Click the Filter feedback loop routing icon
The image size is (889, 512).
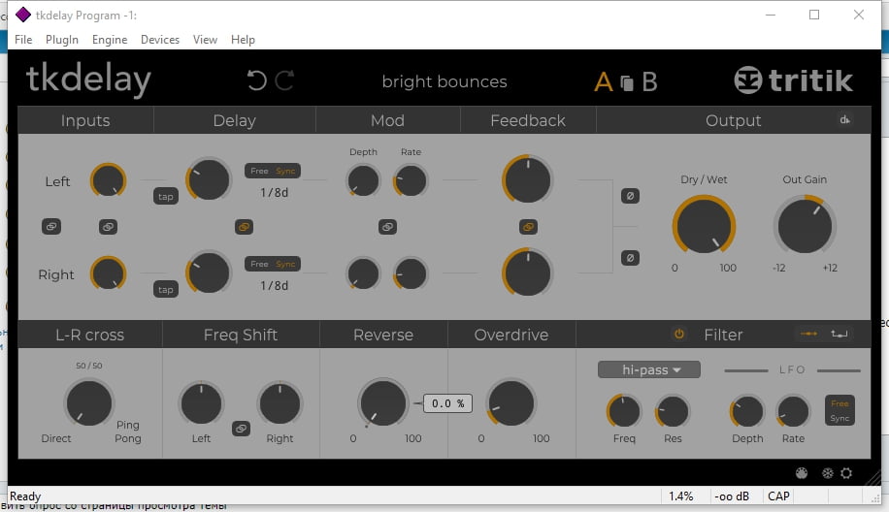pyautogui.click(x=840, y=334)
